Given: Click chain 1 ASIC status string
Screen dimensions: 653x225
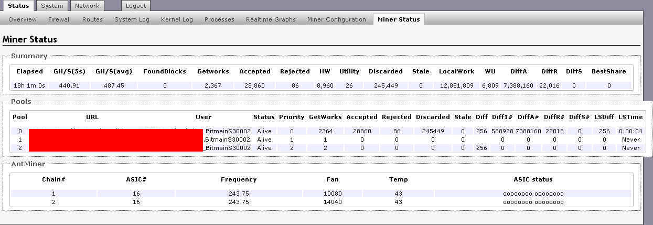Looking at the screenshot, I should (x=533, y=194).
